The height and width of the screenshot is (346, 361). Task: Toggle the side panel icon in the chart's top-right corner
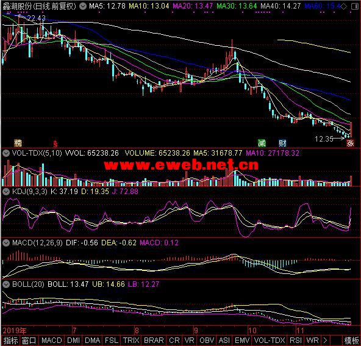click(355, 7)
